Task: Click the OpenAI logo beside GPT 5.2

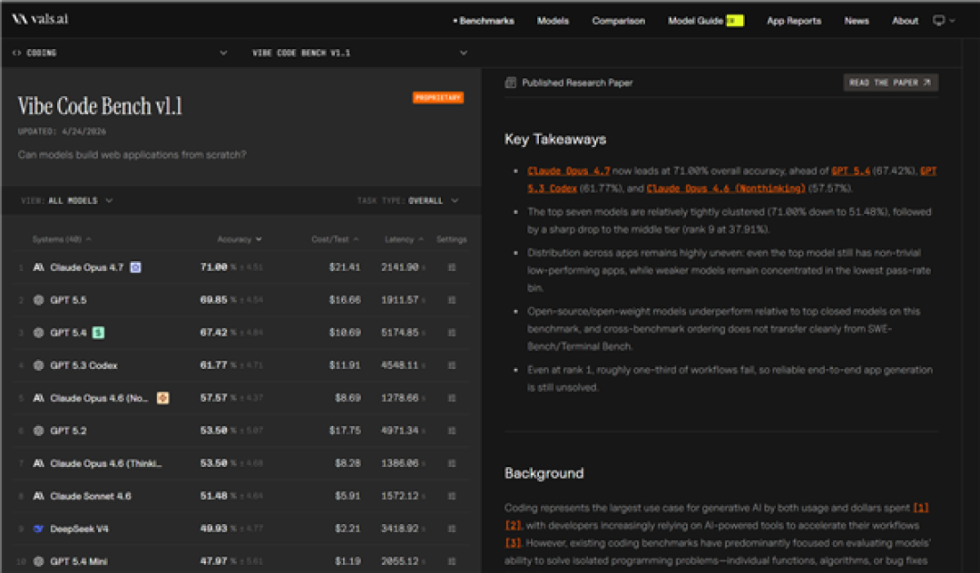Action: pos(38,431)
